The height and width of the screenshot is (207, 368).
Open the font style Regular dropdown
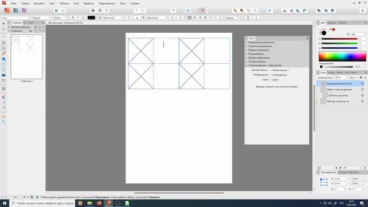(x=41, y=18)
